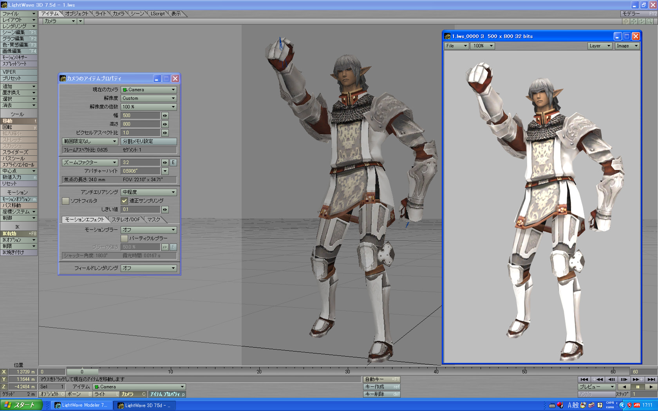Open the アンチエリアシング dropdown
The image size is (658, 411).
[148, 192]
